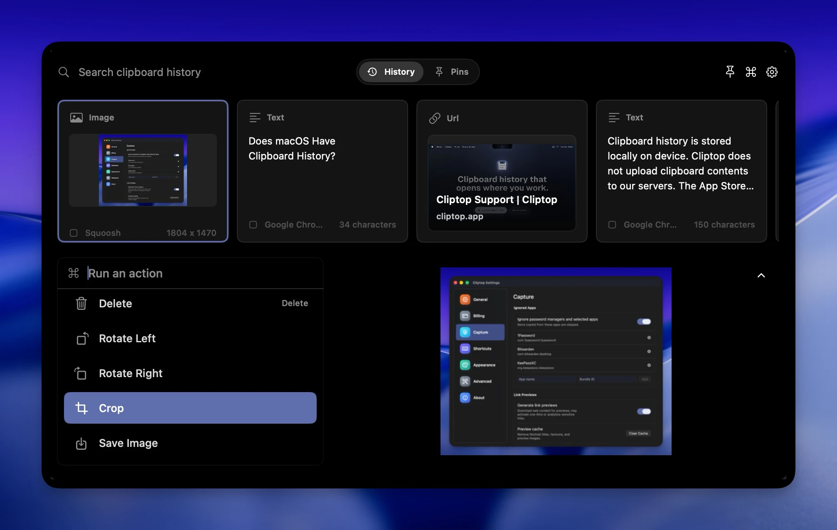Choose the Save Image action
The image size is (837, 530).
[x=190, y=443]
